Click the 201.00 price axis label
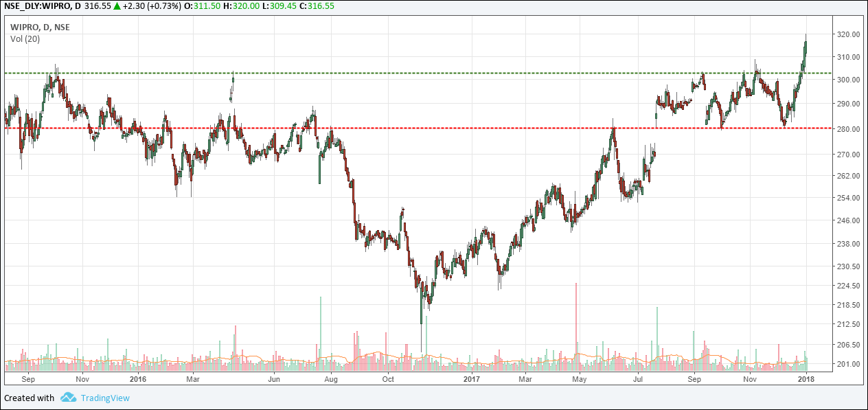 tap(850, 364)
